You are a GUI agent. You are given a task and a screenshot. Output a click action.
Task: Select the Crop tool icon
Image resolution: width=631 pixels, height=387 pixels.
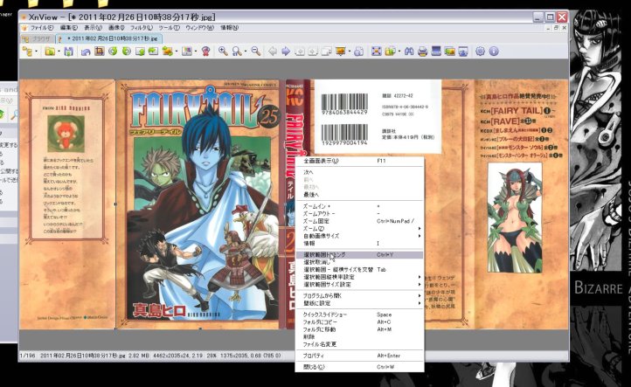pos(99,51)
